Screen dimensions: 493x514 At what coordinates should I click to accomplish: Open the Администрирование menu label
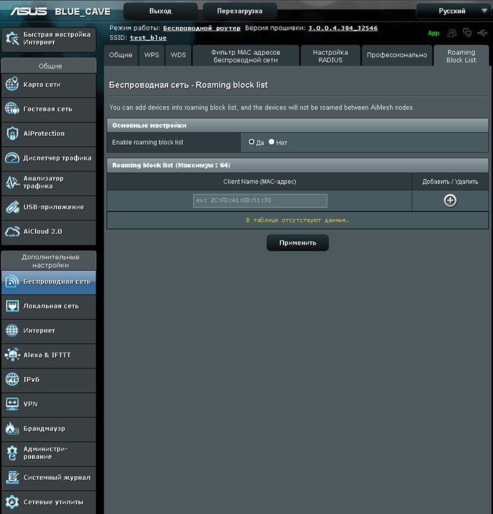click(x=45, y=453)
